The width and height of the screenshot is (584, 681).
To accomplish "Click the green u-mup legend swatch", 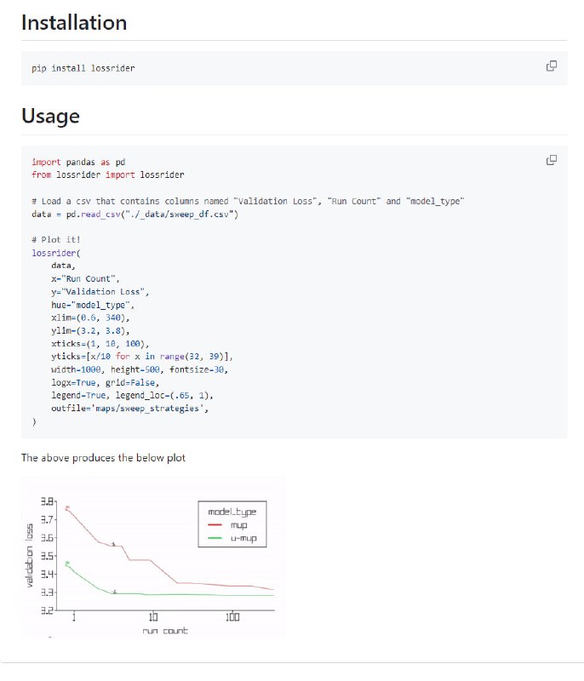I will (215, 540).
